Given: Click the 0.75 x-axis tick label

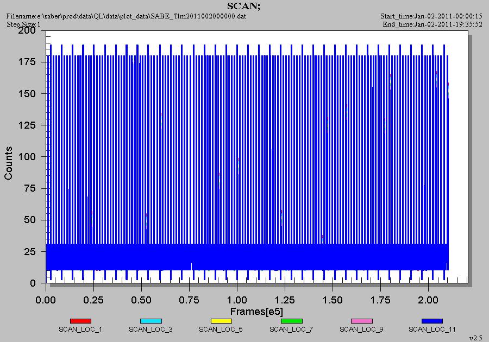Looking at the screenshot, I should click(x=189, y=300).
